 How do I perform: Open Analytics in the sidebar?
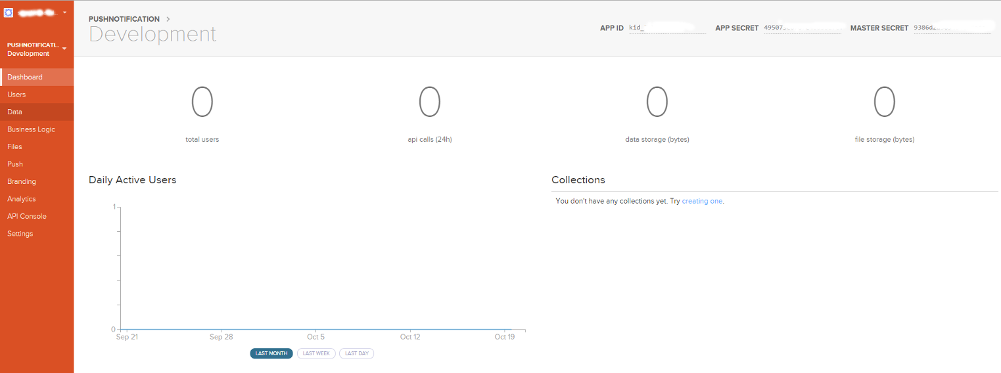(x=37, y=199)
